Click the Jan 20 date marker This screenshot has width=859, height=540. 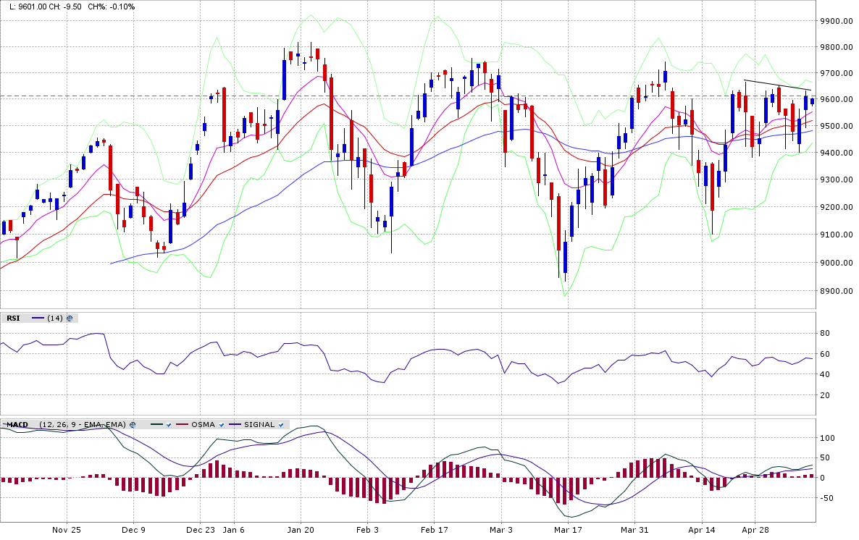coord(301,530)
